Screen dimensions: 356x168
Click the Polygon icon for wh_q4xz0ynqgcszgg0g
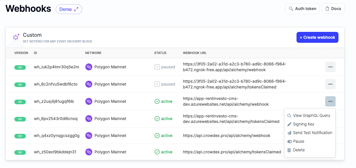click(x=89, y=136)
